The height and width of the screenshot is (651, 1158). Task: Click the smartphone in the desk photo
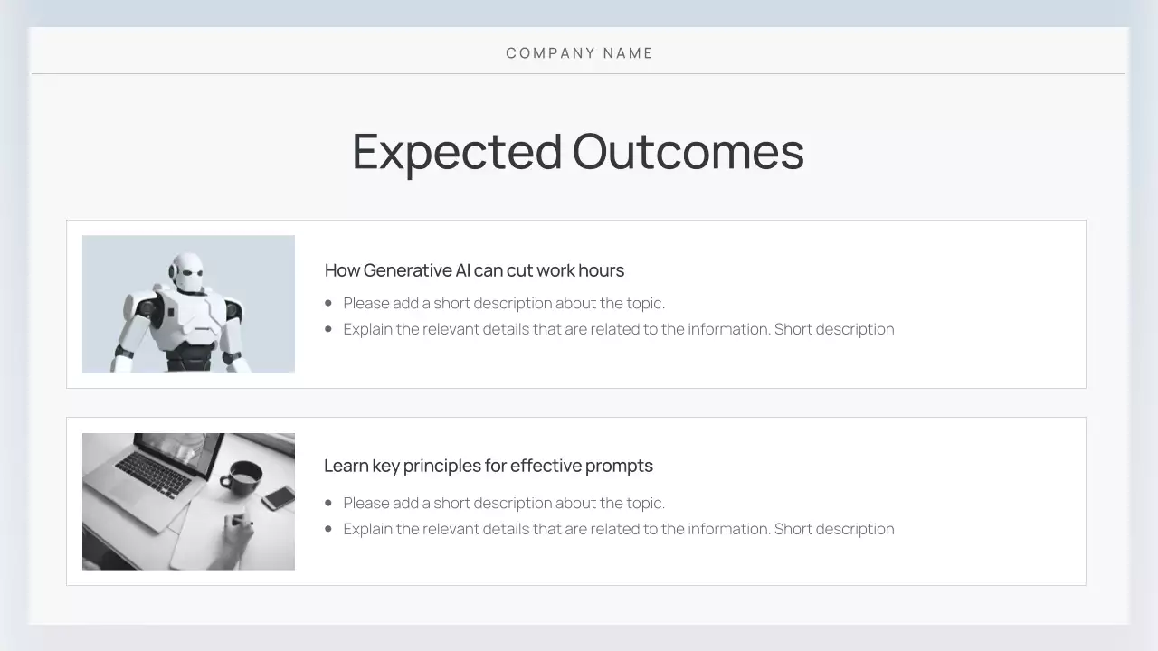tap(279, 498)
